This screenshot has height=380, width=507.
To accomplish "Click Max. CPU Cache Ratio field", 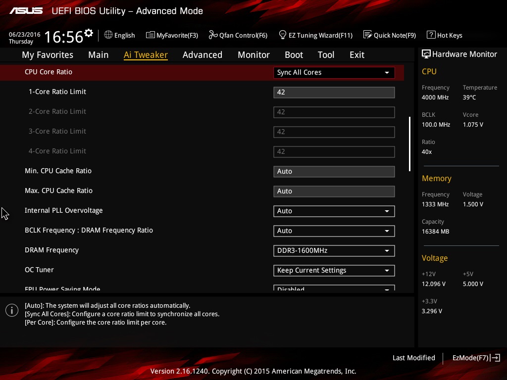I will (x=334, y=191).
